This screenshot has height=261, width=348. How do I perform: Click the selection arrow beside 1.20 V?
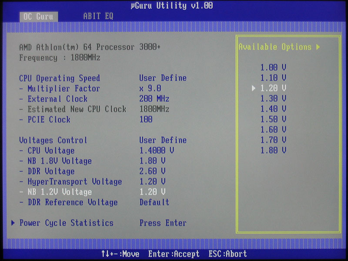(254, 88)
